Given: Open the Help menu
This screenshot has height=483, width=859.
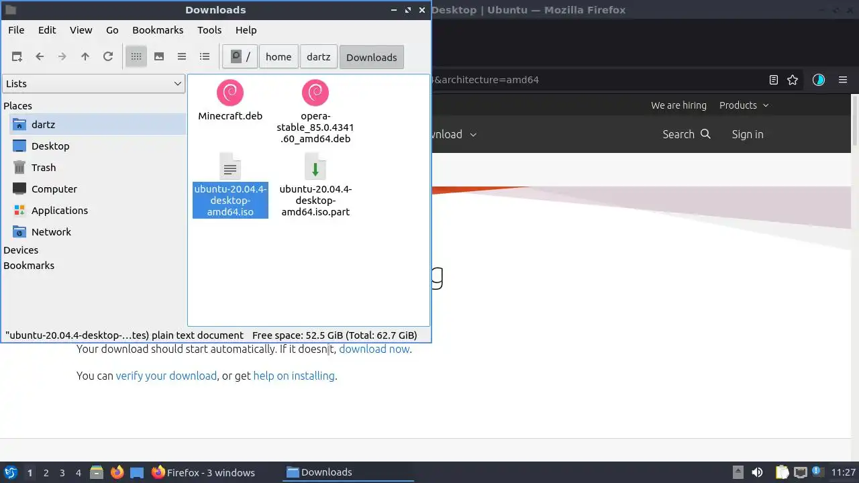Looking at the screenshot, I should [246, 30].
